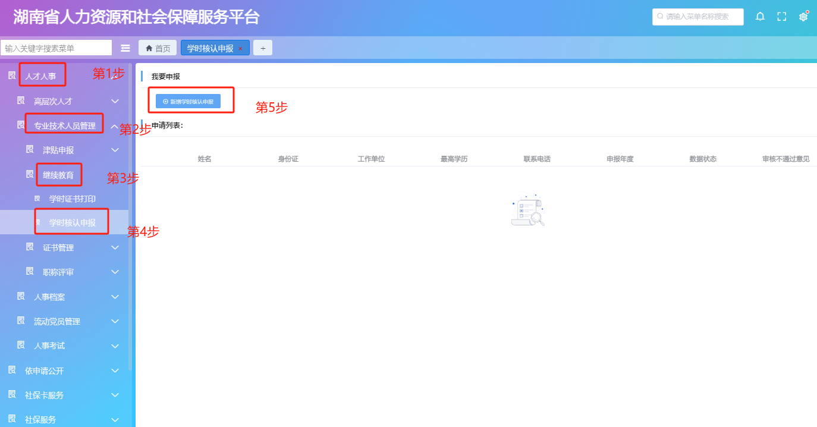The image size is (817, 427).
Task: Collapse the 专业技术人员管理 submenu
Action: tap(114, 125)
